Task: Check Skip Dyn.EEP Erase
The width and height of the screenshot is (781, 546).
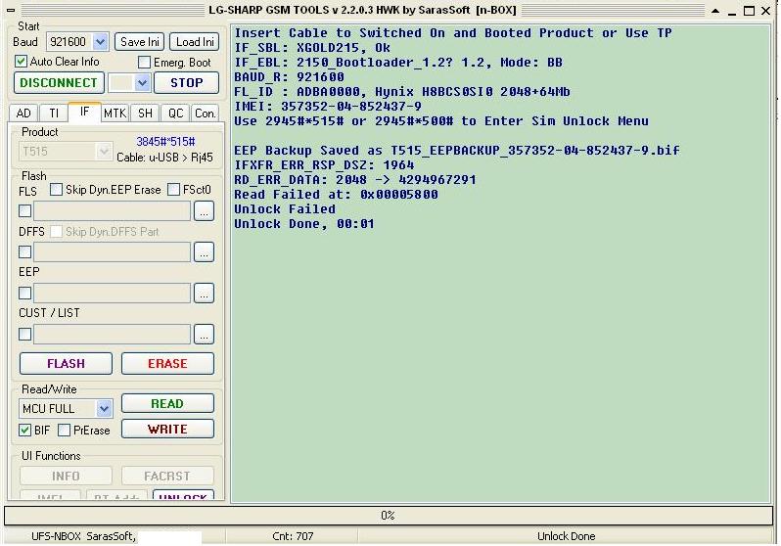Action: click(x=57, y=190)
